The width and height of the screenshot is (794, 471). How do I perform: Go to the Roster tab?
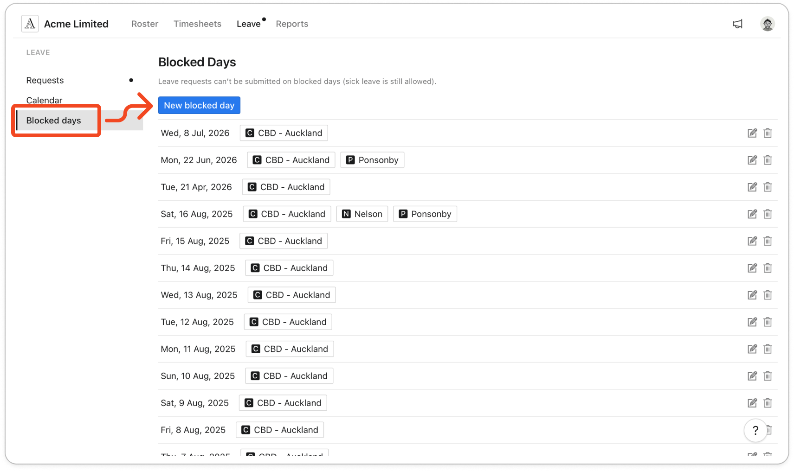tap(145, 24)
